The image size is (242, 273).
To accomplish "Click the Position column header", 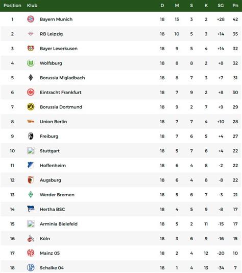I will click(12, 6).
